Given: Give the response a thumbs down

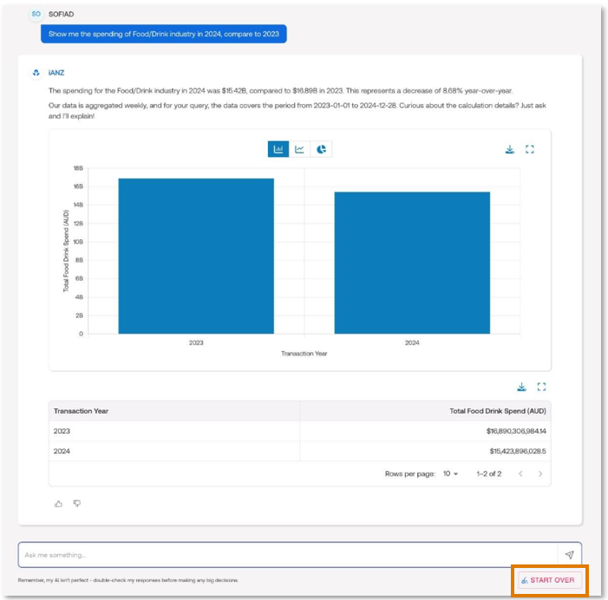Looking at the screenshot, I should pos(76,503).
